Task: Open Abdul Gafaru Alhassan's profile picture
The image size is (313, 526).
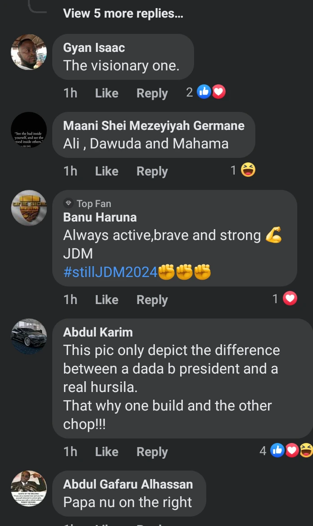Action: point(29,489)
